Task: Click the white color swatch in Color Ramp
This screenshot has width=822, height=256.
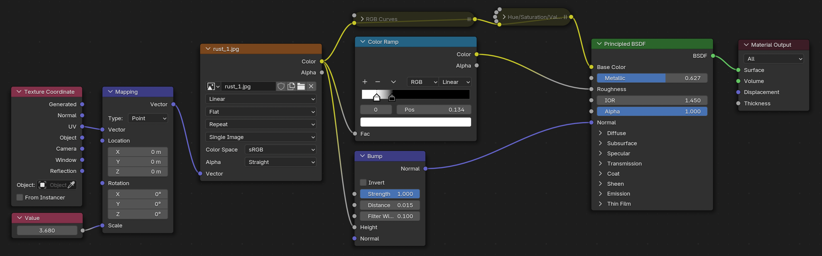Action: [x=415, y=122]
